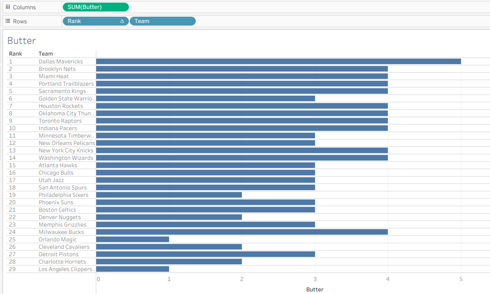Click the bar for Los Angeles Clippers
The height and width of the screenshot is (294, 490).
(x=133, y=269)
